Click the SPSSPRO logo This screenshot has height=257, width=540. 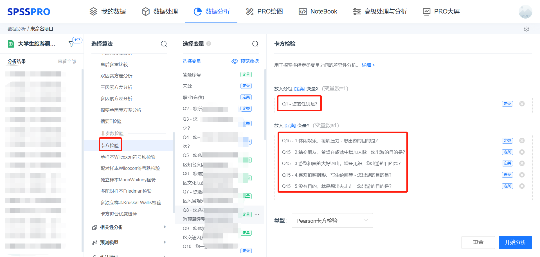29,12
